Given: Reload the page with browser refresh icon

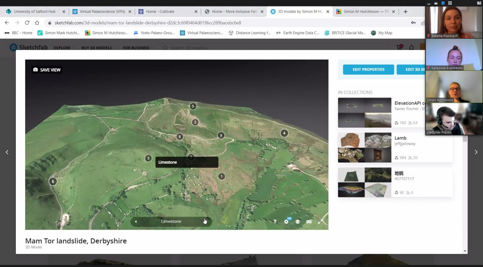Looking at the screenshot, I should (27, 23).
